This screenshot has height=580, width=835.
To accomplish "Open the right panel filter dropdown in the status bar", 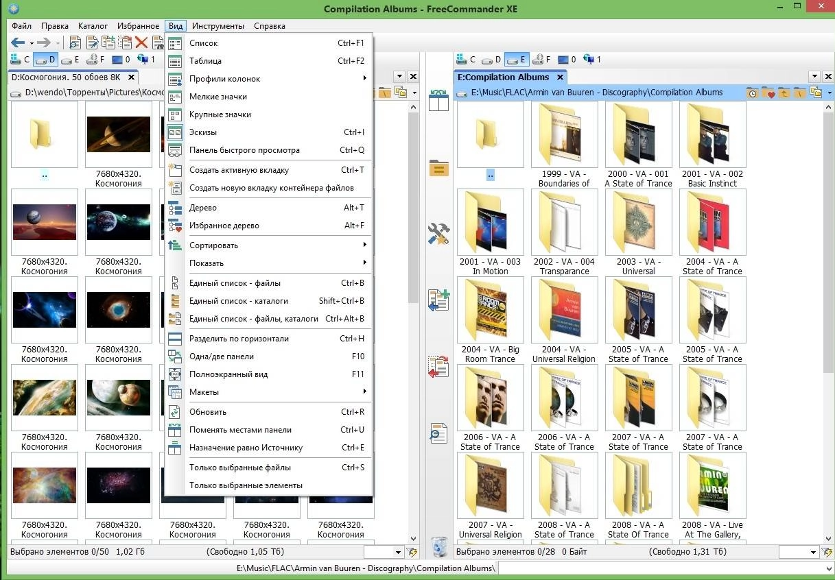I will [814, 552].
